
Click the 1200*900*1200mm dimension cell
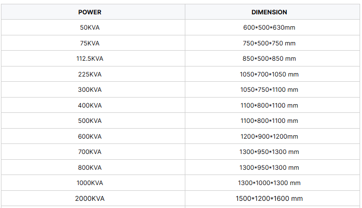tap(269, 136)
